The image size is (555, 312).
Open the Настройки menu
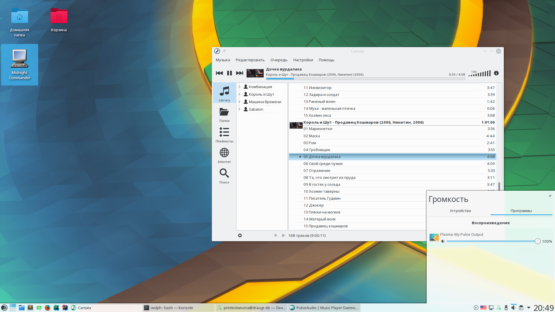tap(303, 60)
